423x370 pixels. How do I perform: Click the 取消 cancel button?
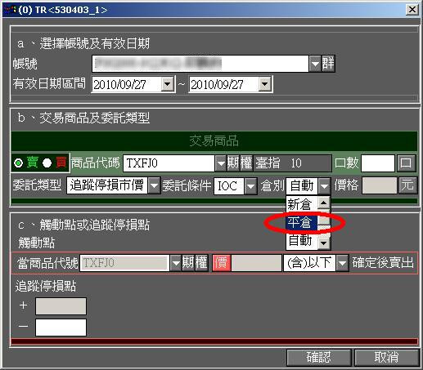tap(386, 357)
